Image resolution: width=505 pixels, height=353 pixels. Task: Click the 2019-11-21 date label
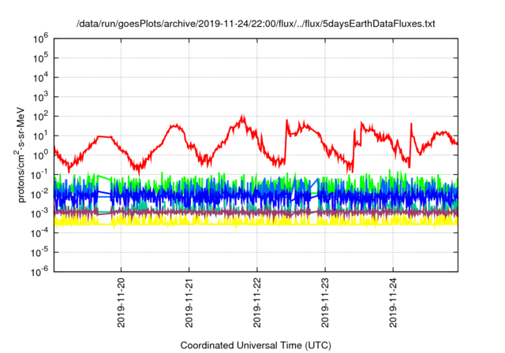(189, 303)
